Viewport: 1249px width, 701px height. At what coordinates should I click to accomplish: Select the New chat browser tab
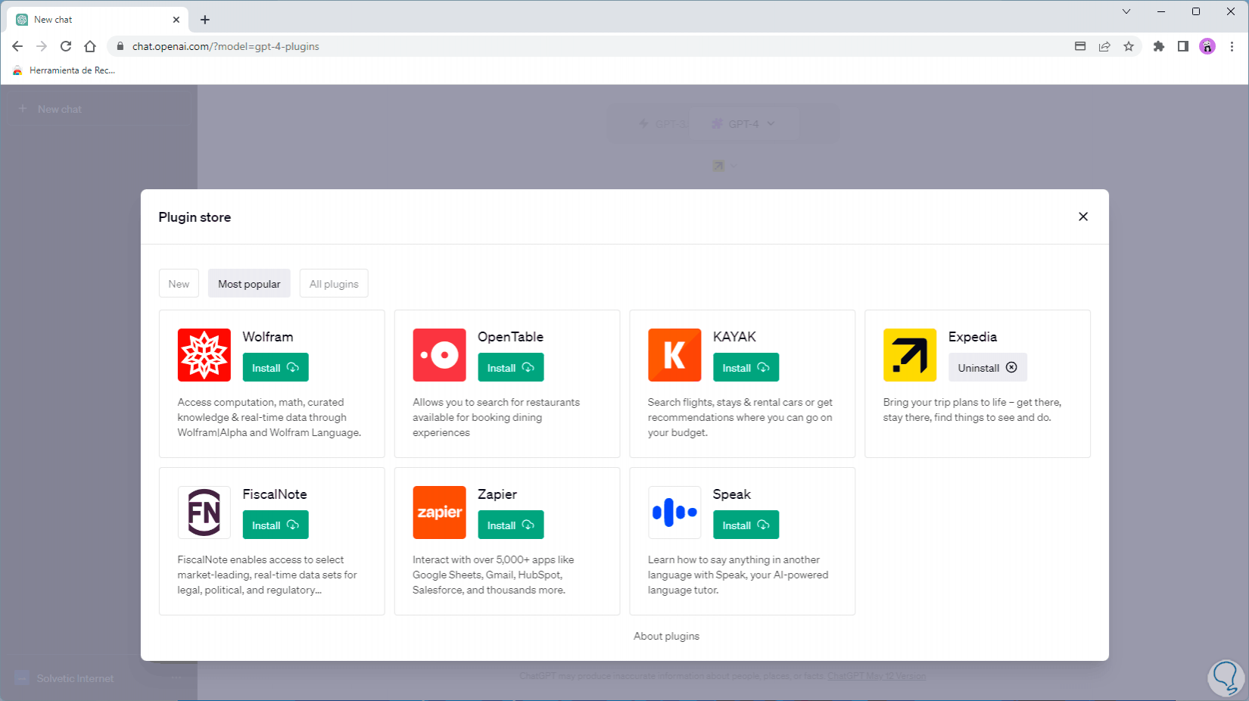click(x=98, y=20)
